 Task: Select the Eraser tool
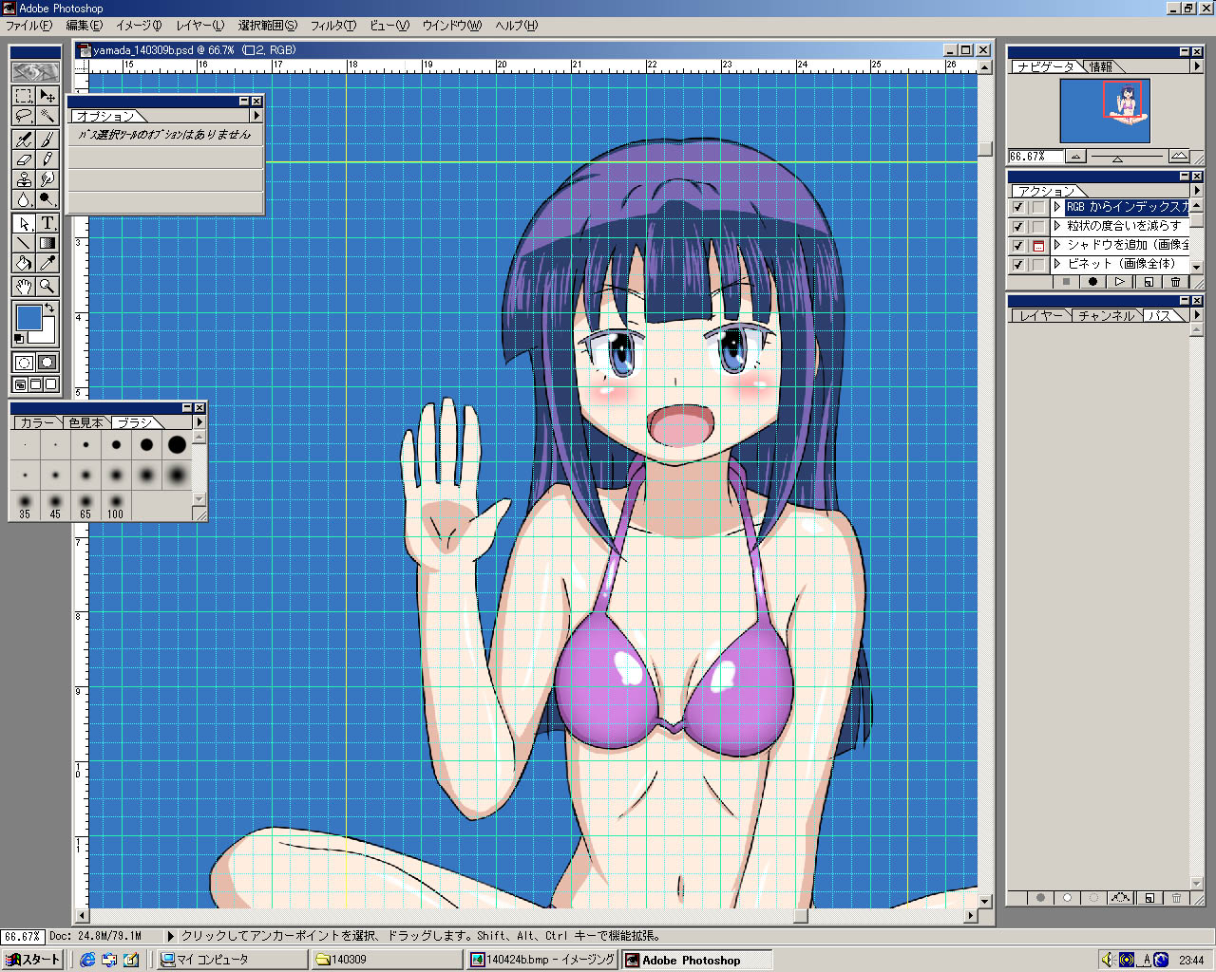tap(24, 159)
